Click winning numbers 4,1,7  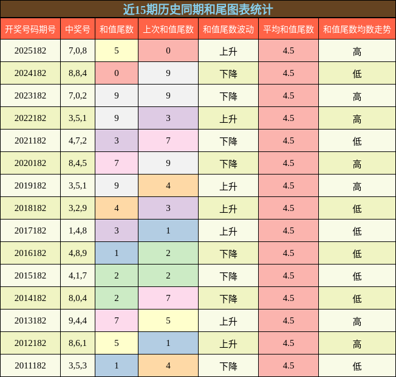point(78,275)
